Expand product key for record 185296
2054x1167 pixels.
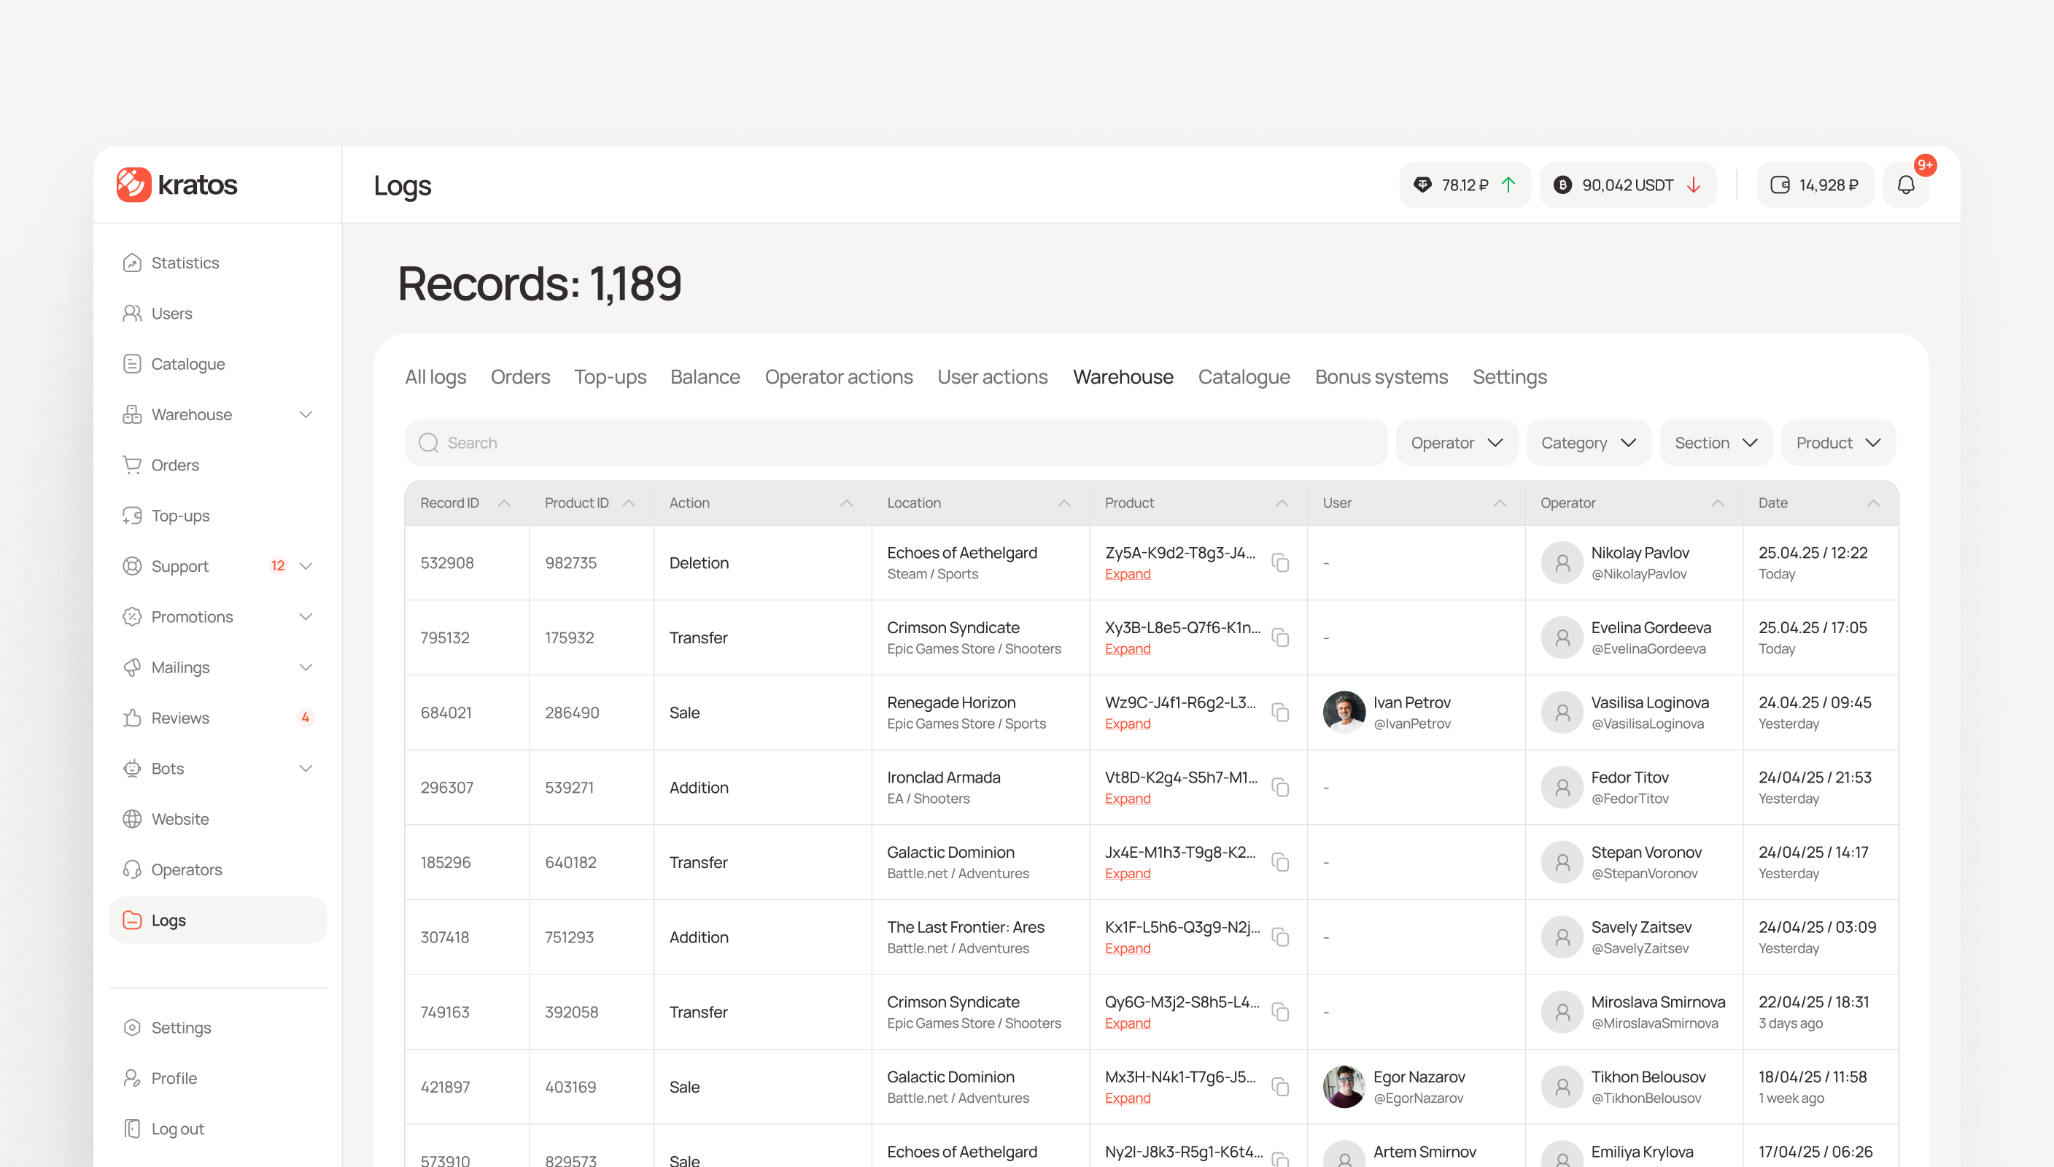1127,874
